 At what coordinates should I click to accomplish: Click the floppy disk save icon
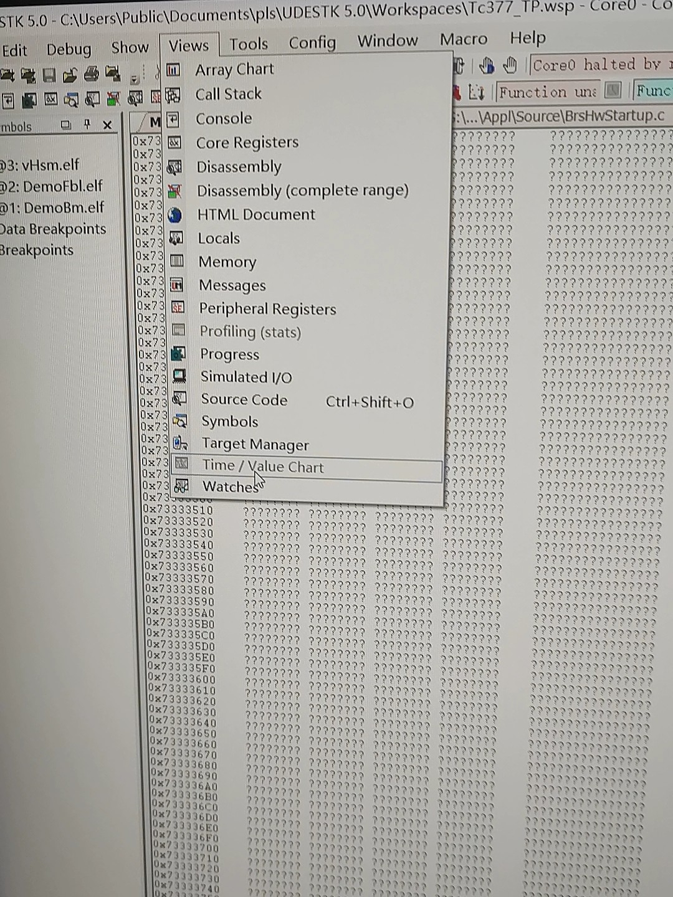49,75
